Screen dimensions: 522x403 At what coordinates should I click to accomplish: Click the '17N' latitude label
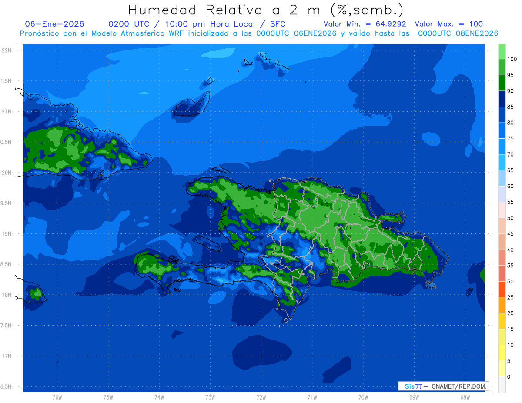click(x=7, y=356)
